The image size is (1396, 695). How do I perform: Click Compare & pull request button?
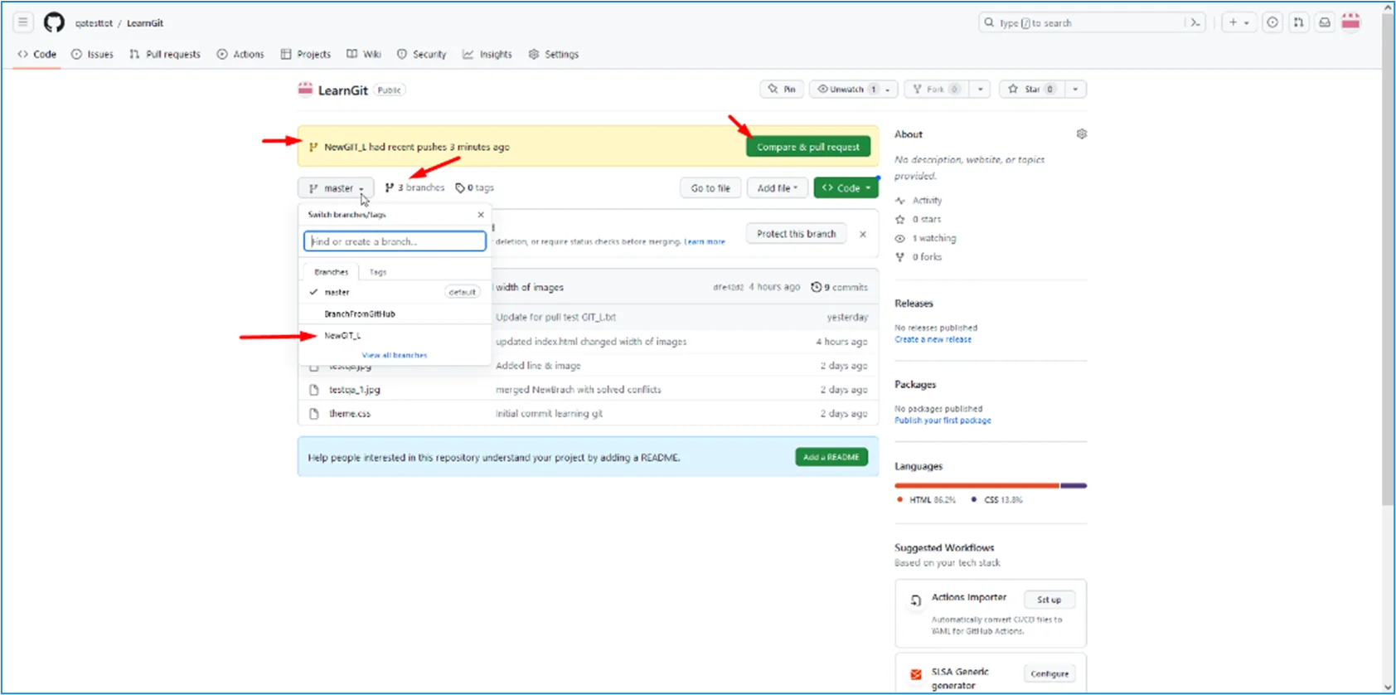click(x=807, y=147)
